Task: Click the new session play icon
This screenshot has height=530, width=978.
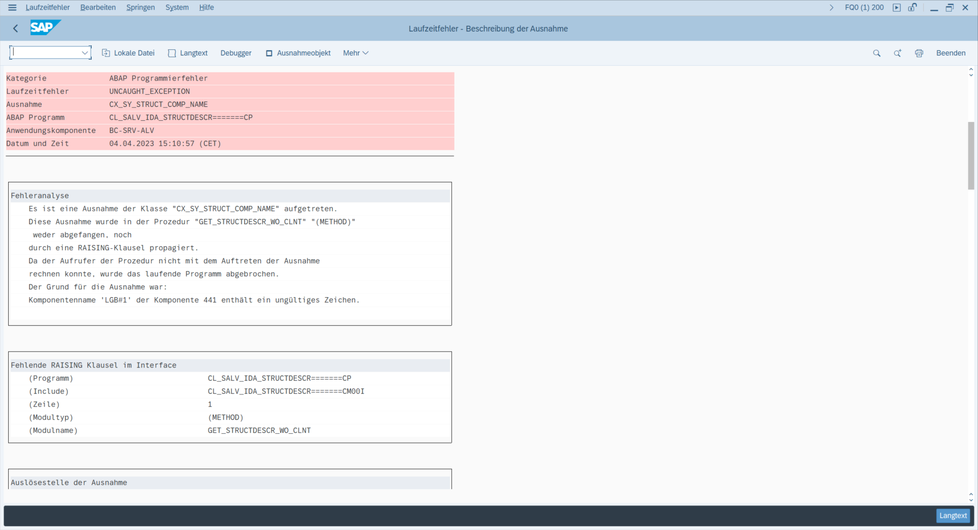Action: (x=897, y=8)
